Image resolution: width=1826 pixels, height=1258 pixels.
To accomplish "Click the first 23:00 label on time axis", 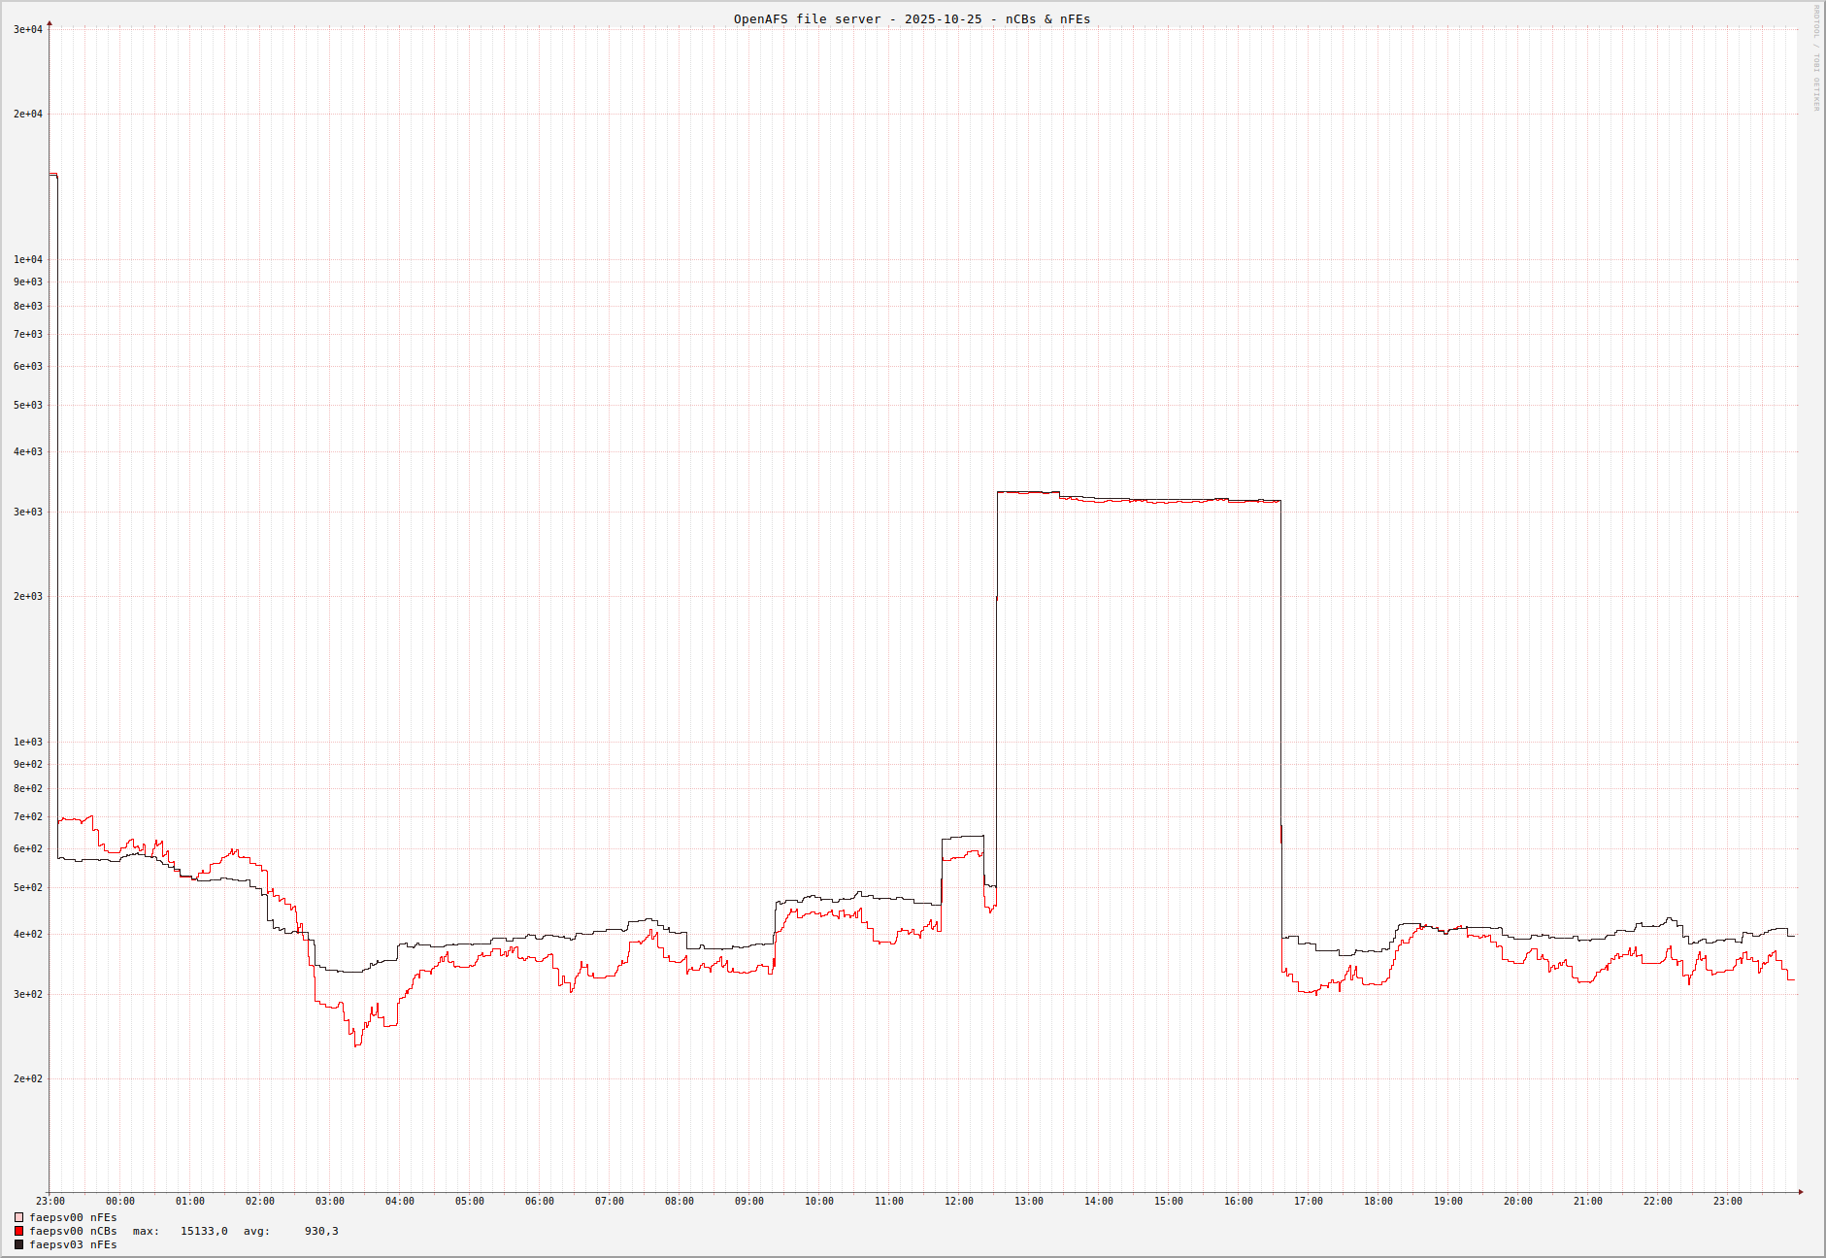I will tap(50, 1201).
